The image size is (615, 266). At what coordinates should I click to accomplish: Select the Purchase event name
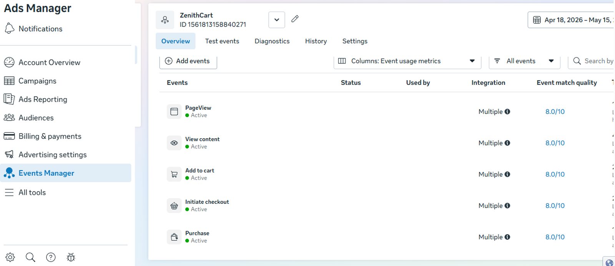coord(197,233)
